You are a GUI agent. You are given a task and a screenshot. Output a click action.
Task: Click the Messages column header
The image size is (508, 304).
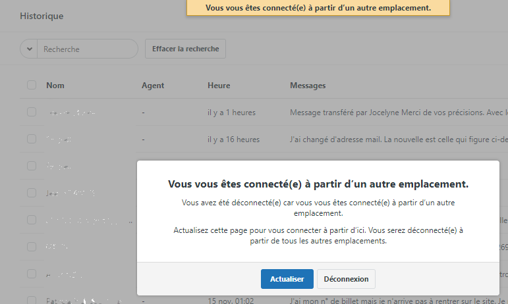(x=308, y=86)
